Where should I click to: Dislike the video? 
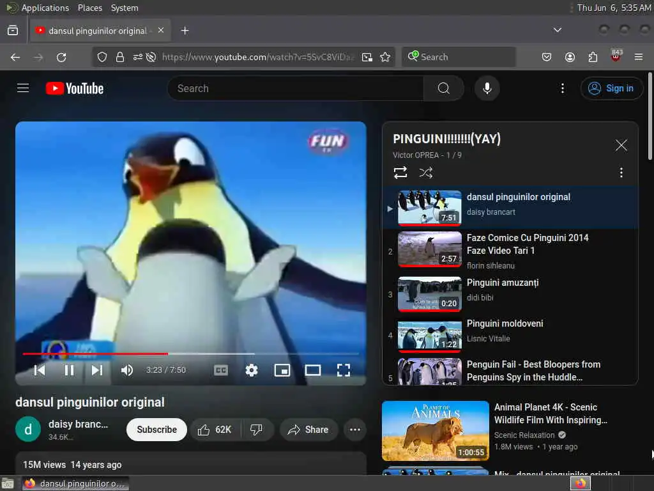[256, 430]
